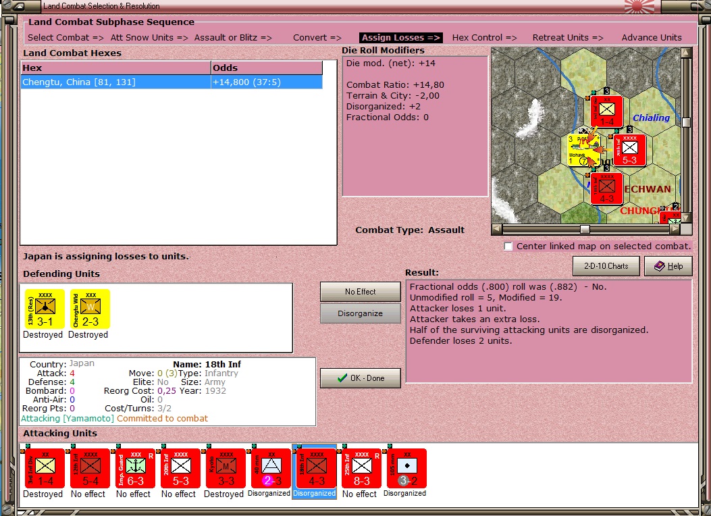This screenshot has height=516, width=711.
Task: Click the 1-4 unit counter on the map
Action: [x=607, y=111]
